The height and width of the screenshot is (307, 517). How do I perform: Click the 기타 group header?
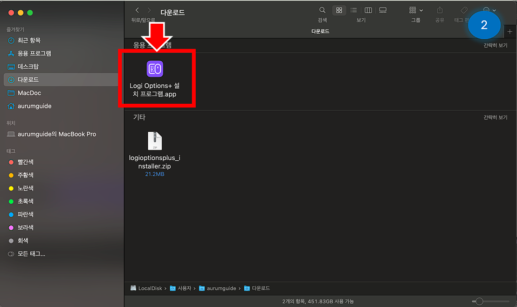coord(139,117)
